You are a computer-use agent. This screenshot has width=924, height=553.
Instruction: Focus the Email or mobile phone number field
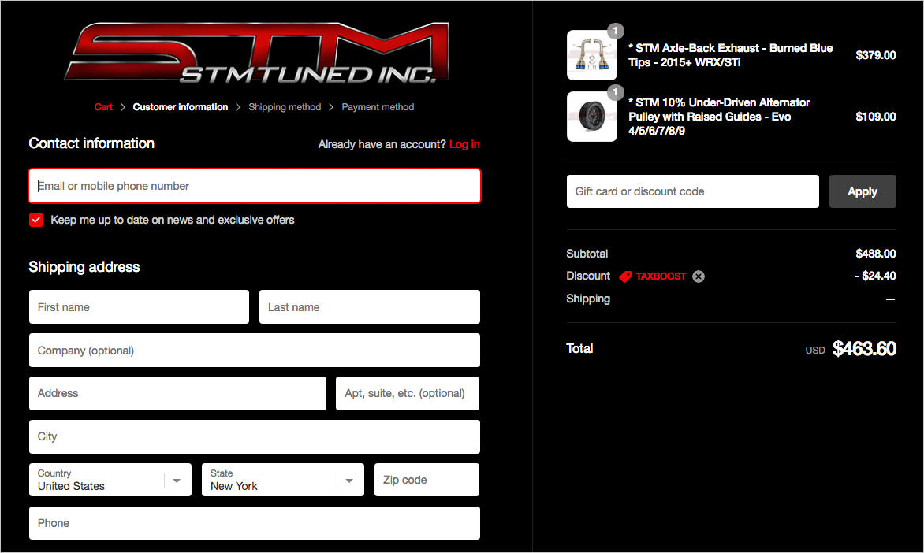255,186
